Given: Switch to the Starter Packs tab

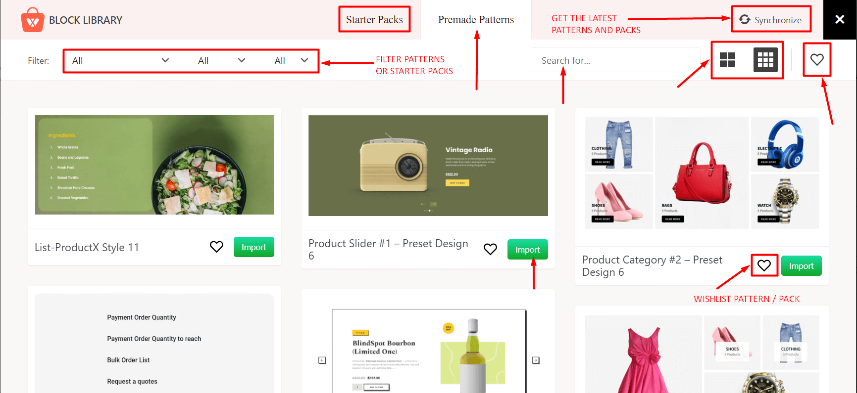Looking at the screenshot, I should tap(374, 19).
